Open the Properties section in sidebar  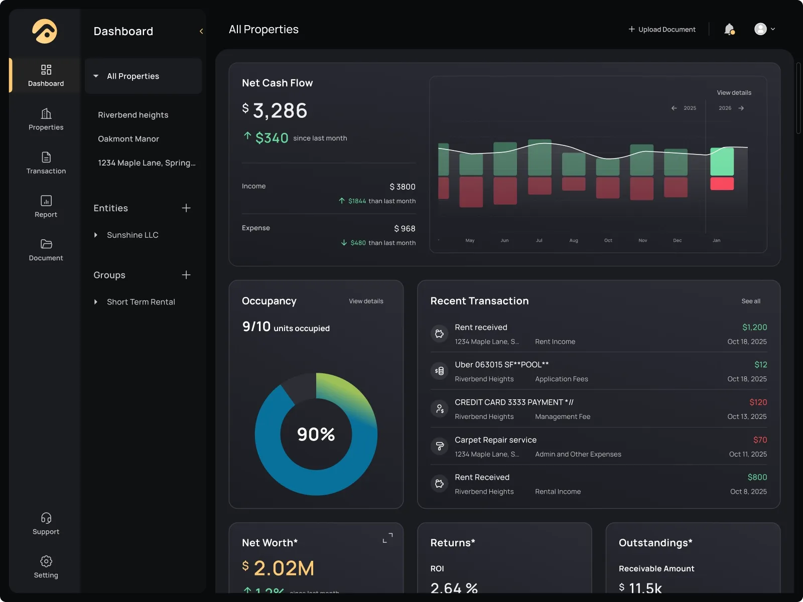(x=46, y=119)
